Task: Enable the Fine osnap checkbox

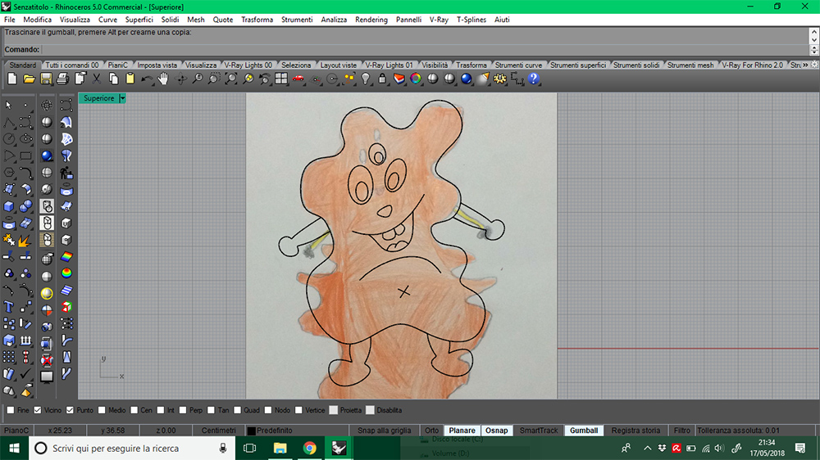Action: 11,410
